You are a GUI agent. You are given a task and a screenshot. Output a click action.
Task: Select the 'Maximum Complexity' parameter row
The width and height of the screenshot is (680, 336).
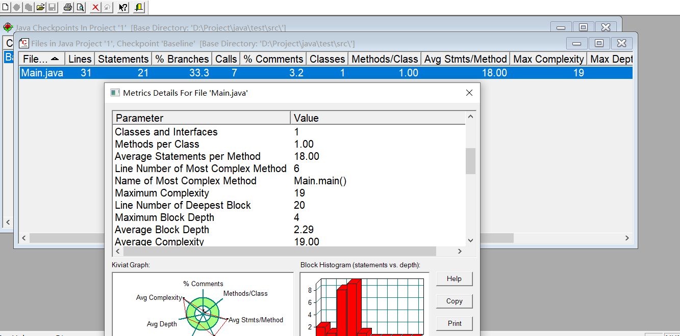(289, 193)
